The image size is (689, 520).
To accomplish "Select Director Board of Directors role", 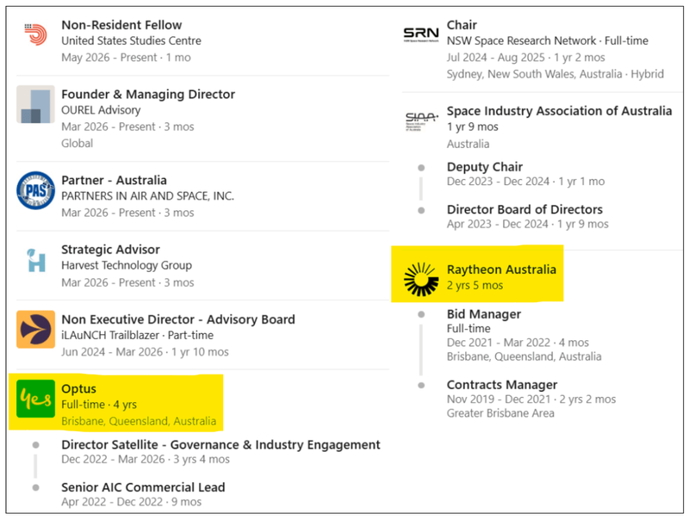I will click(525, 209).
